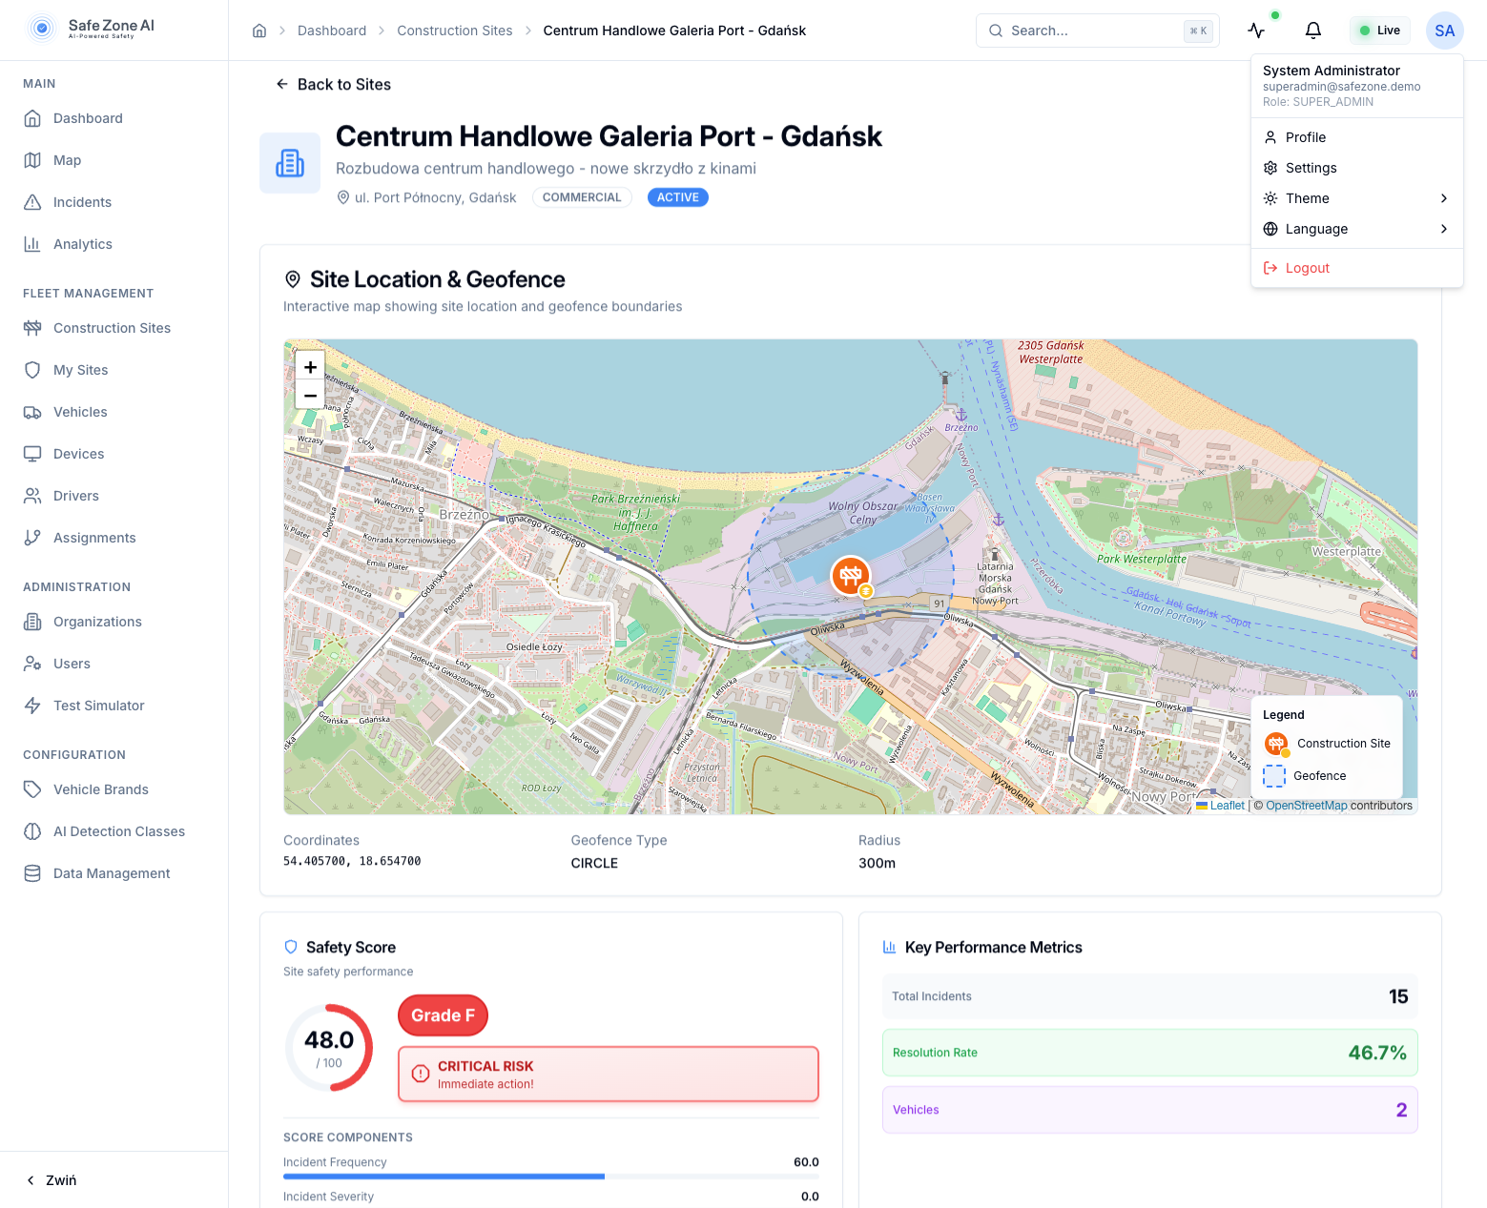Collapse the sidebar with Zwiń
The image size is (1487, 1208).
(52, 1180)
